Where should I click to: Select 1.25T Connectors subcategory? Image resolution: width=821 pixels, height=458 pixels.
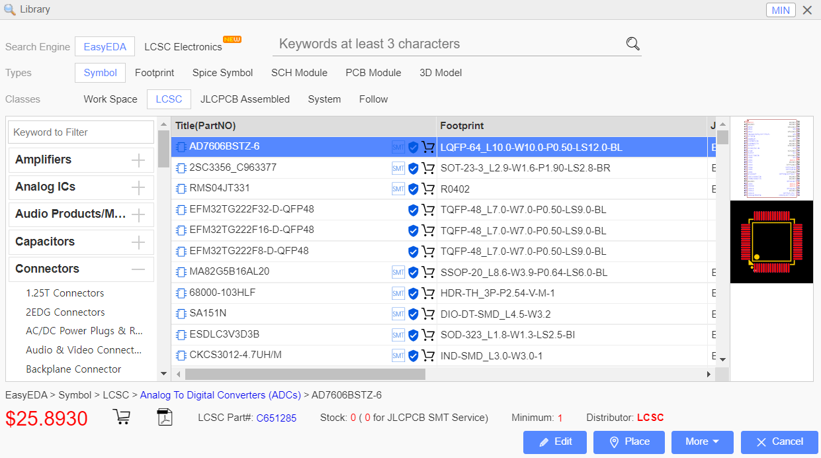tap(65, 293)
